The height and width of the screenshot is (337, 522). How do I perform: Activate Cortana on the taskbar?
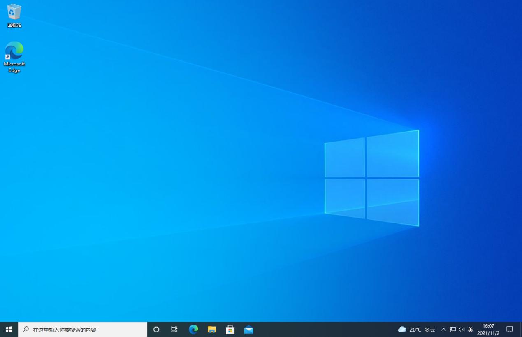(x=155, y=329)
